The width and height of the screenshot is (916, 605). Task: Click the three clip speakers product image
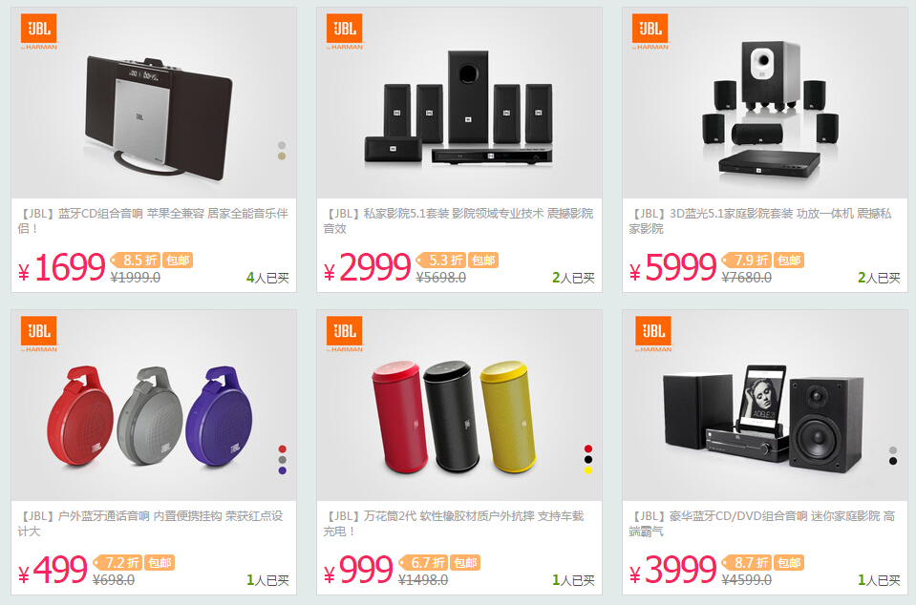tap(150, 415)
